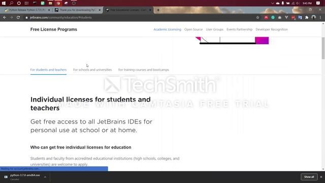Close the Python Release tab
This screenshot has width=325, height=183.
49,10
